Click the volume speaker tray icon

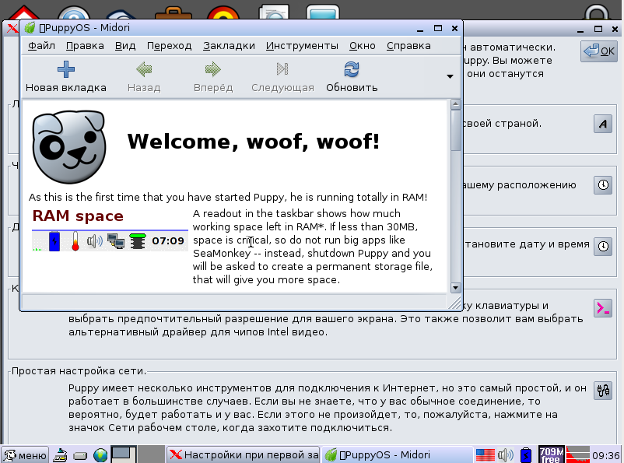(506, 454)
